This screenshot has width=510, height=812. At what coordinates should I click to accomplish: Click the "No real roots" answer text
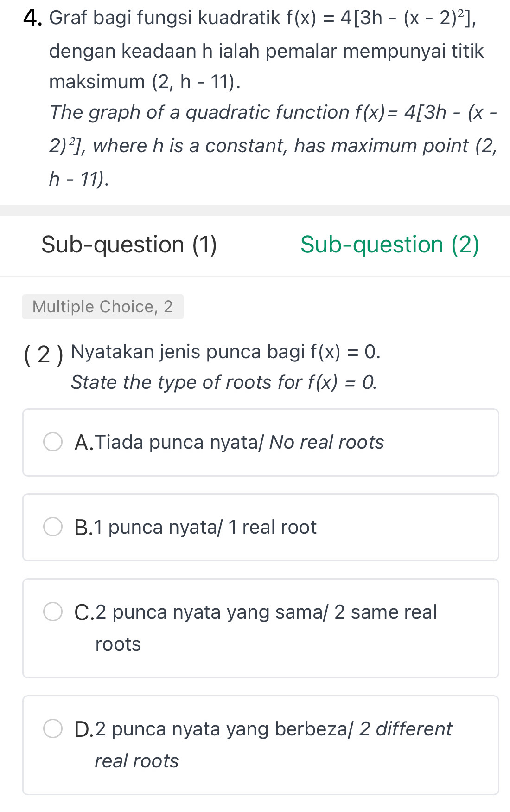326,442
